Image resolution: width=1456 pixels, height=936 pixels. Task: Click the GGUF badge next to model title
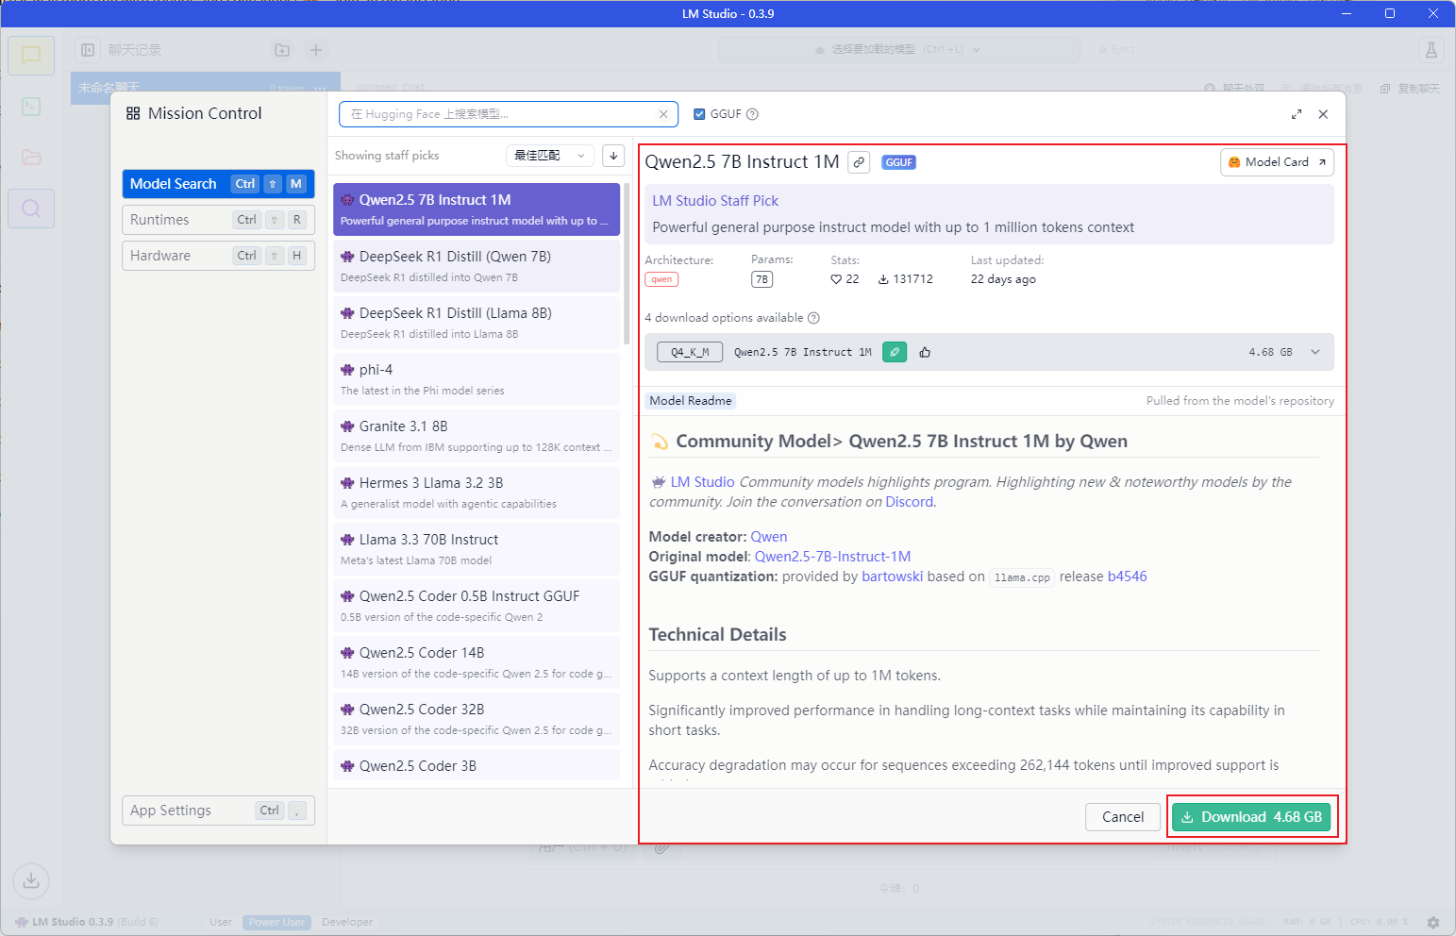[x=898, y=162]
